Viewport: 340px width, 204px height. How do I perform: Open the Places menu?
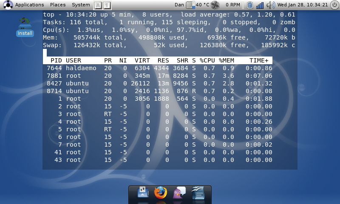[x=58, y=5]
